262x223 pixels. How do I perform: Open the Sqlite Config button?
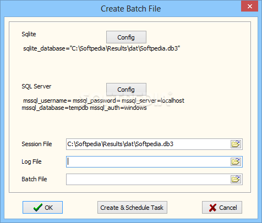click(x=126, y=37)
